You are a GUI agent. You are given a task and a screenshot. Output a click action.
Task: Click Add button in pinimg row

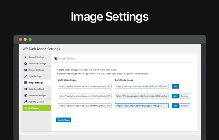(175, 86)
